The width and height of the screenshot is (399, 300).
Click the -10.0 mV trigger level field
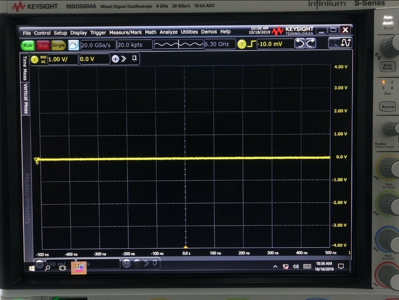[x=275, y=44]
